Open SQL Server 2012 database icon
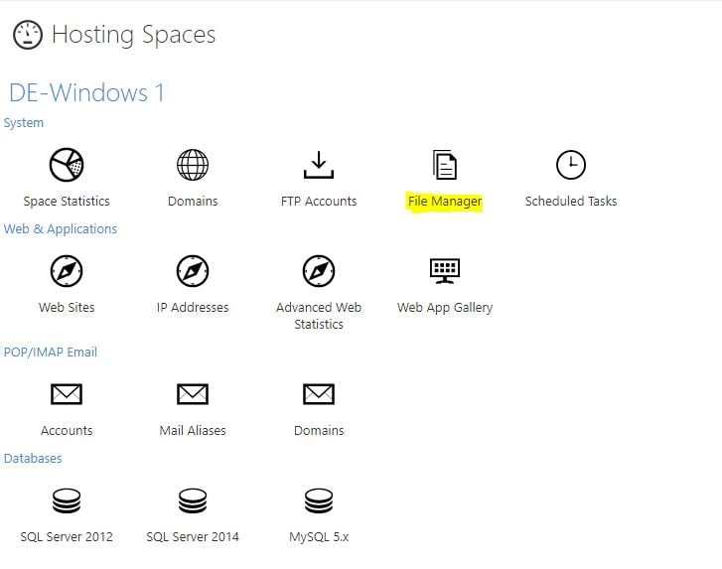Image resolution: width=722 pixels, height=569 pixels. point(67,500)
